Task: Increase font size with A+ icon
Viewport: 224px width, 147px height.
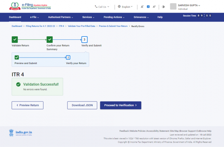Action: pos(154,7)
